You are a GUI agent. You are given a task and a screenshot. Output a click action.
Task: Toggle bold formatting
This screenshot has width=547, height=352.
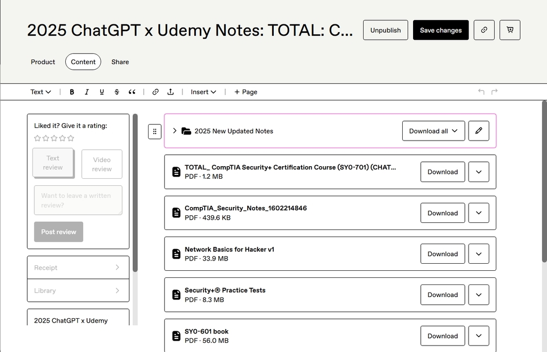[x=72, y=92]
